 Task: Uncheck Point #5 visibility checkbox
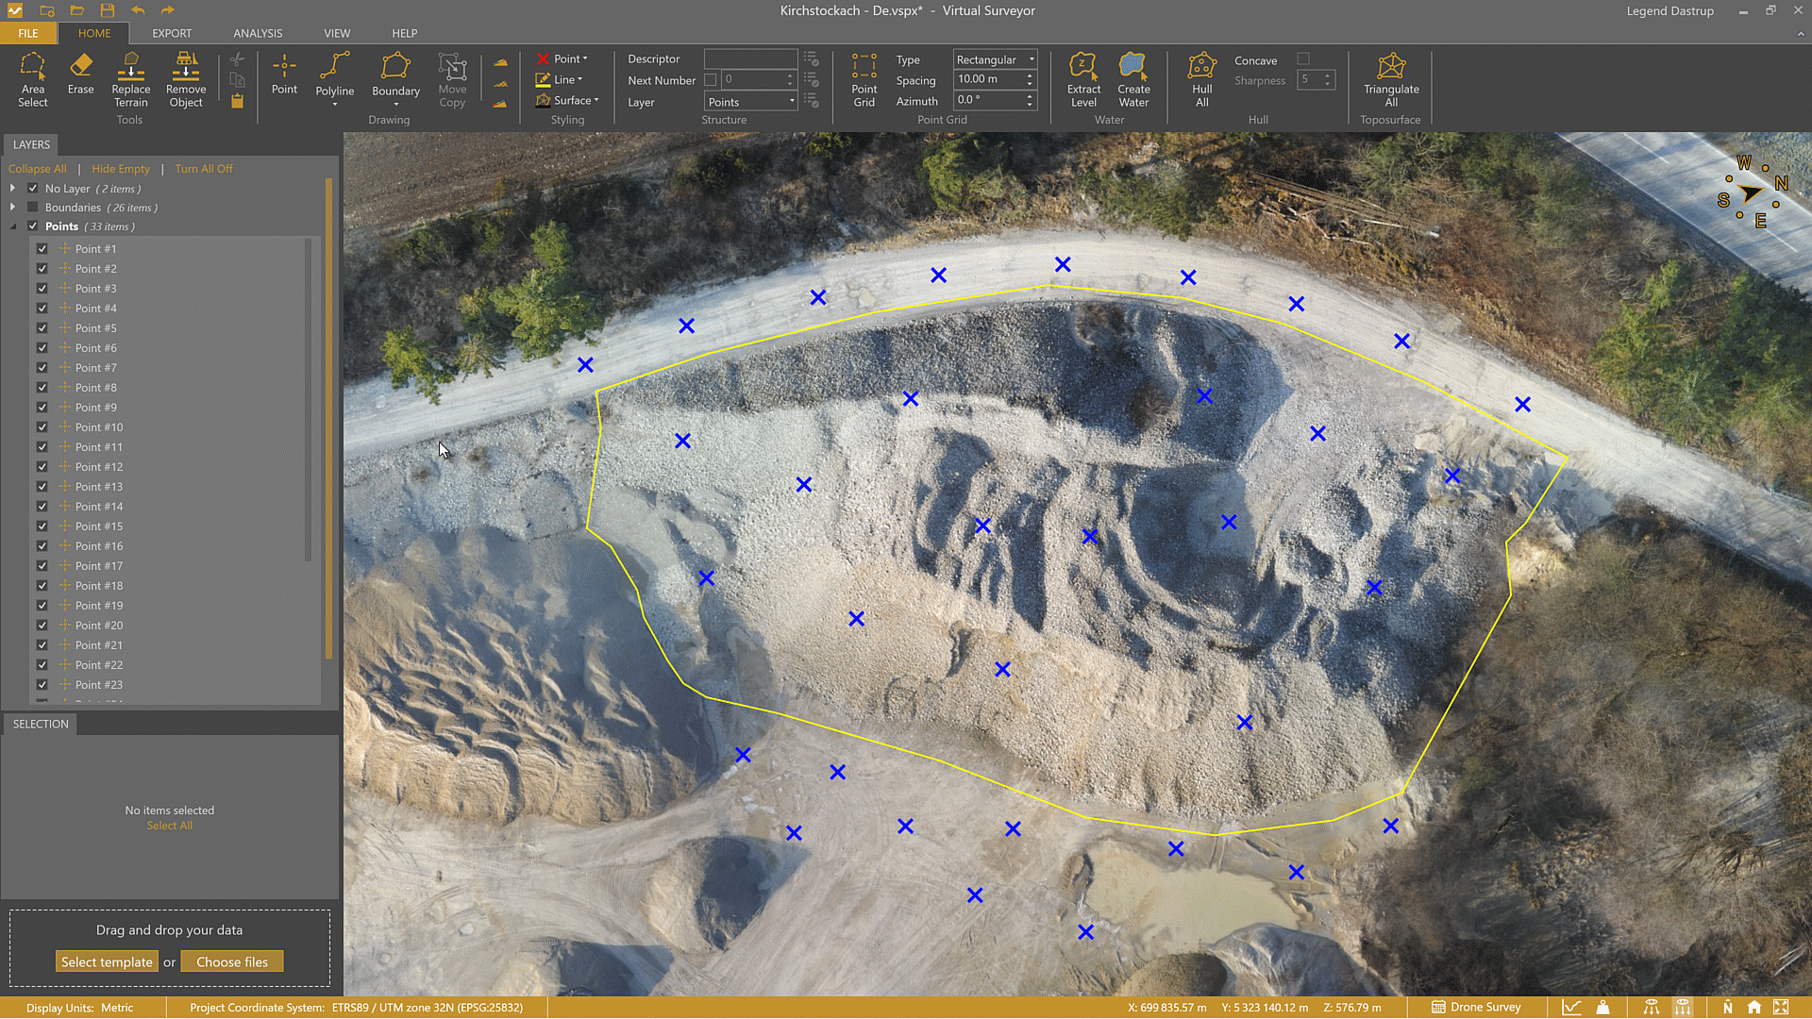(42, 328)
